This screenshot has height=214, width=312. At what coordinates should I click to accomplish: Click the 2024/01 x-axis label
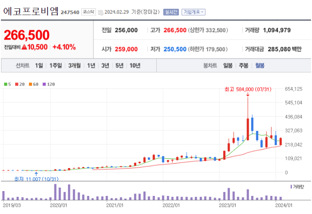click(x=284, y=205)
